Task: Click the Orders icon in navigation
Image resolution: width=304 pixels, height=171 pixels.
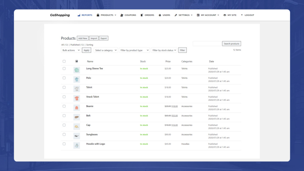Action: point(142,15)
